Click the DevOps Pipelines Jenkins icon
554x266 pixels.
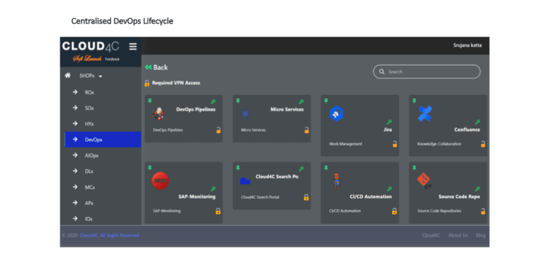(159, 113)
